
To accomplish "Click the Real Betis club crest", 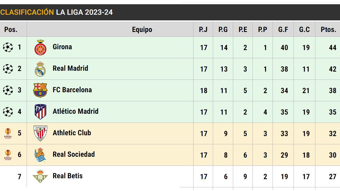I will (x=40, y=176).
